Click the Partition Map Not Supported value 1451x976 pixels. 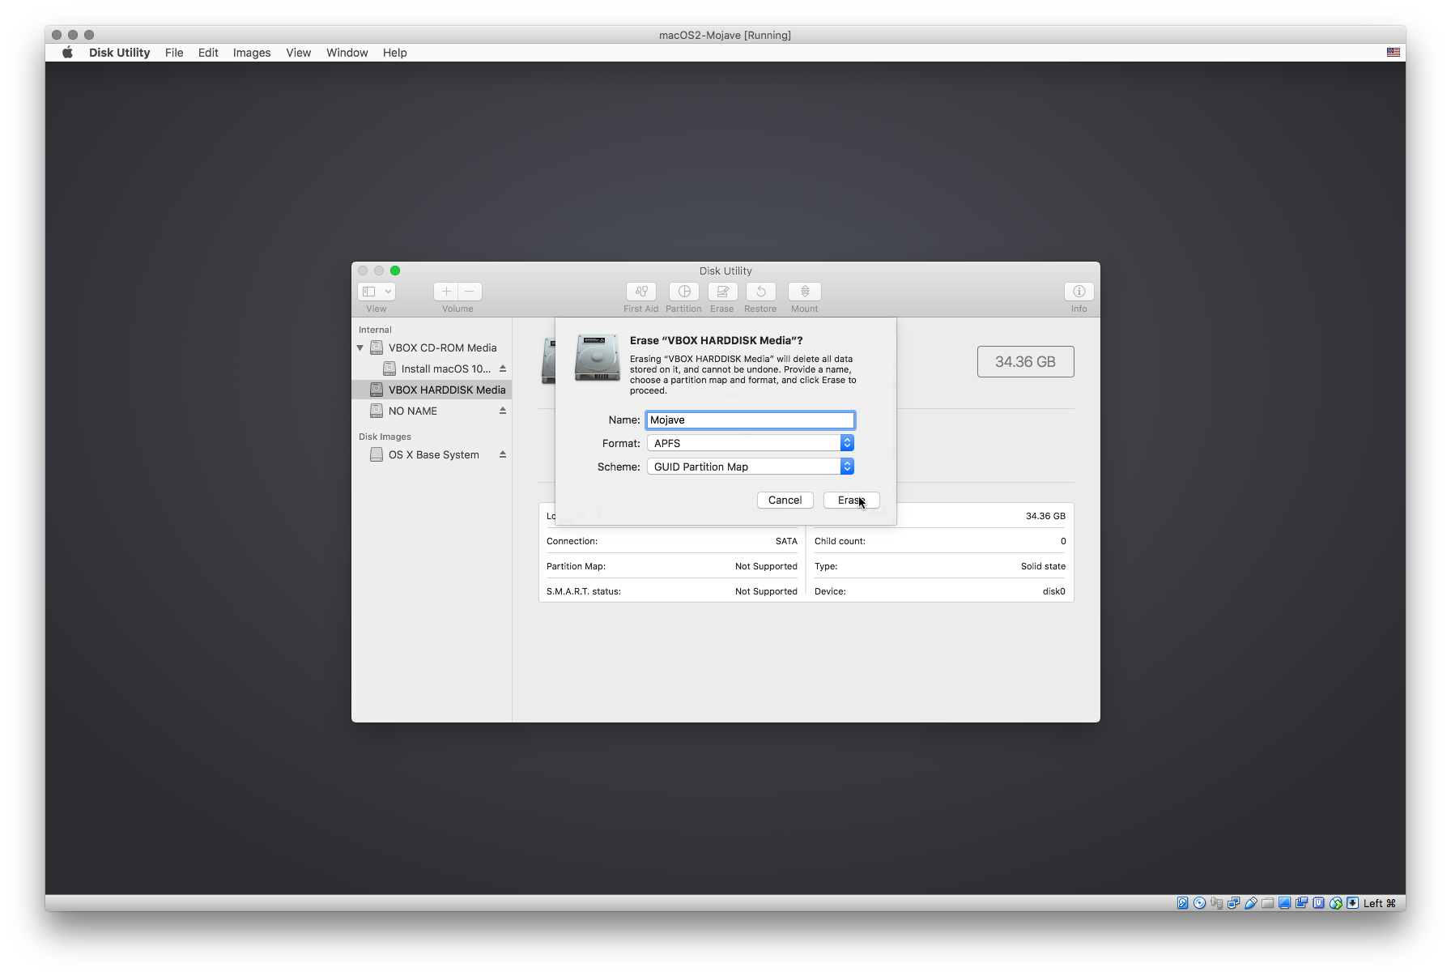(x=766, y=566)
